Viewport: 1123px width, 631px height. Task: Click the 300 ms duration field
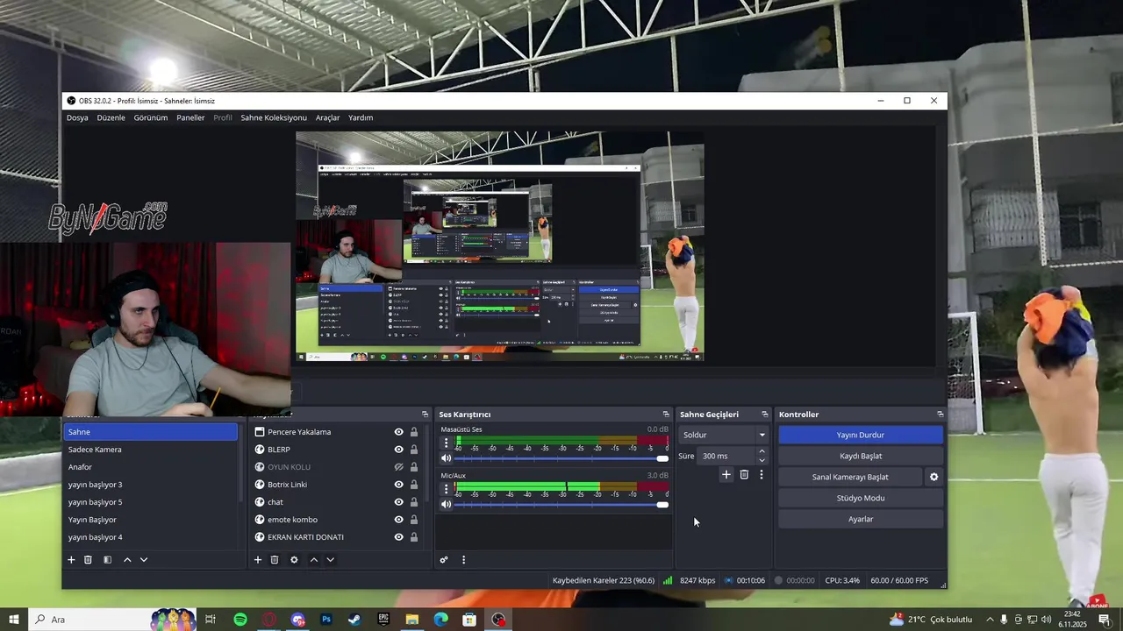click(x=726, y=456)
